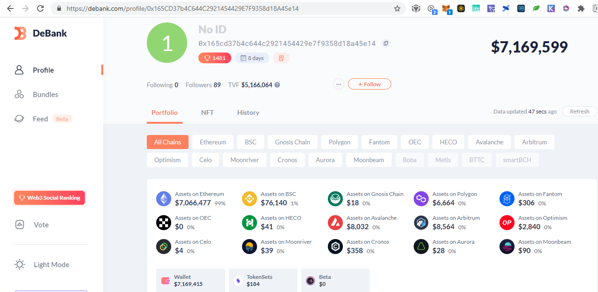This screenshot has width=598, height=292.
Task: Click the orange note icon badge
Action: (281, 58)
